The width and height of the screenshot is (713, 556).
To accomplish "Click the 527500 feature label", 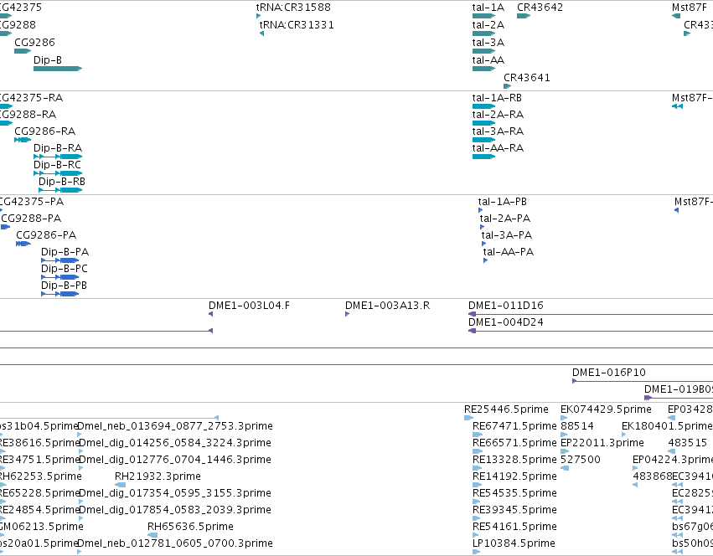I will (x=581, y=460).
